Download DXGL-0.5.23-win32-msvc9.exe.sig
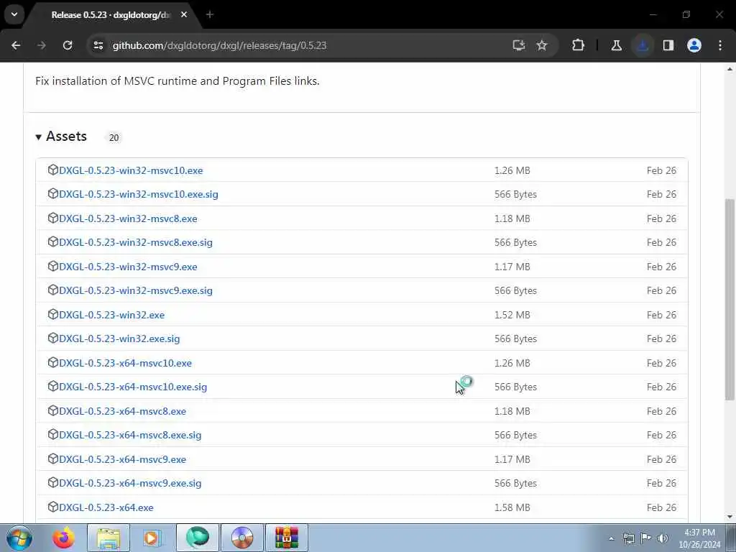The width and height of the screenshot is (736, 552). coord(136,291)
